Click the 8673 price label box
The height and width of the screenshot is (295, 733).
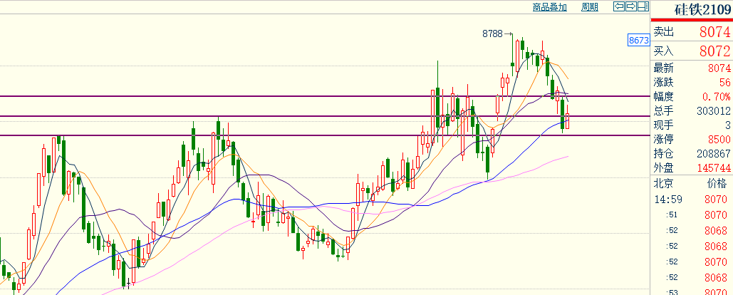tap(638, 41)
